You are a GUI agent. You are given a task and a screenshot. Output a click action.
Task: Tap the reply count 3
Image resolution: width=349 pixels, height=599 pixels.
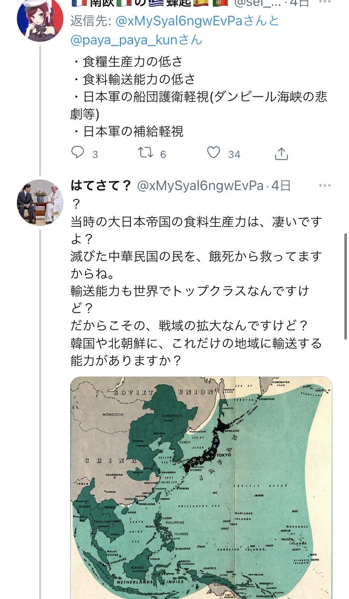click(x=95, y=154)
